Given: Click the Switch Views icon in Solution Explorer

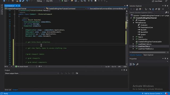Looking at the screenshot, I should tap(140, 9).
